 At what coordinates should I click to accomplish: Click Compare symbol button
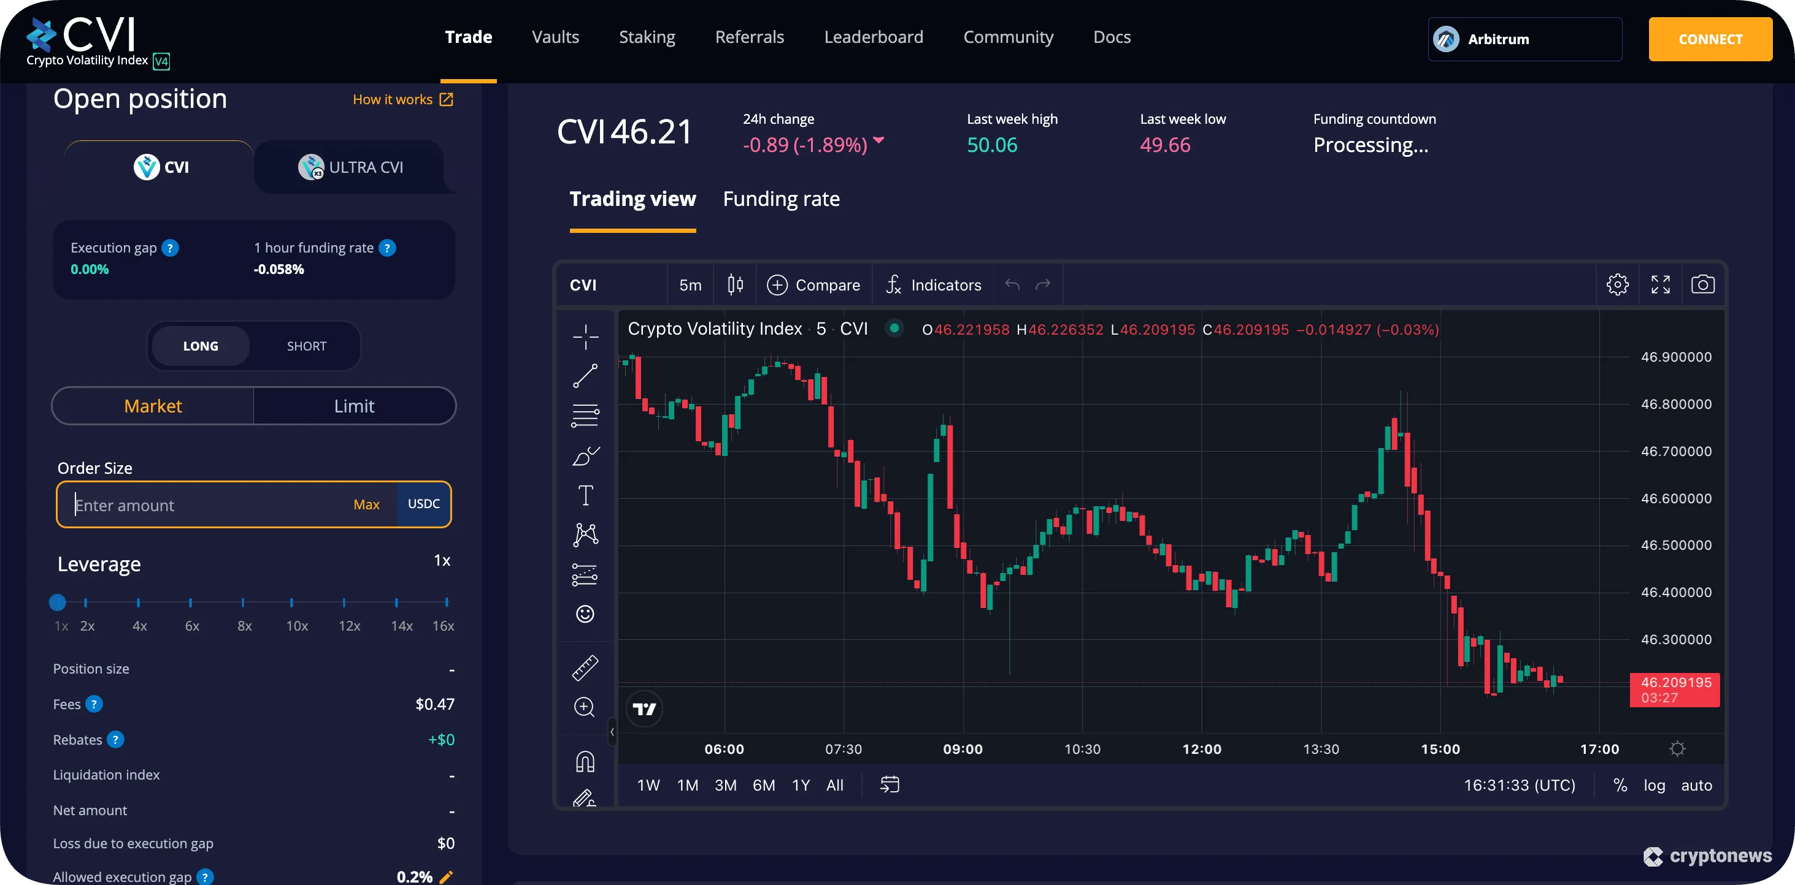[x=813, y=285]
